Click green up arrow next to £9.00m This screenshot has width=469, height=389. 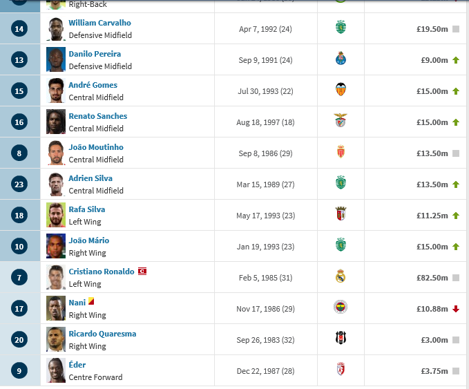[456, 60]
